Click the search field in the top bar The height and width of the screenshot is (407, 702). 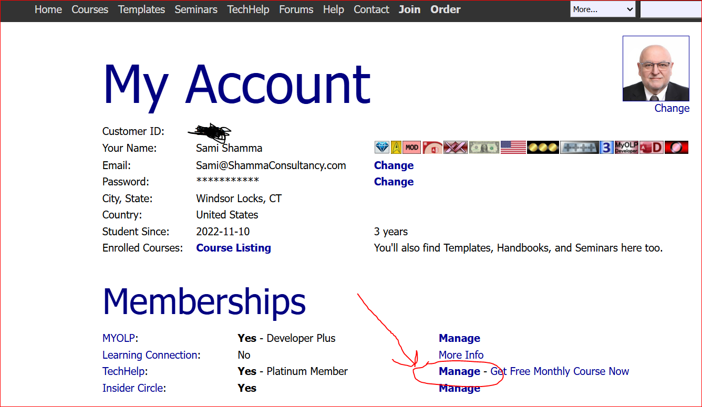670,9
